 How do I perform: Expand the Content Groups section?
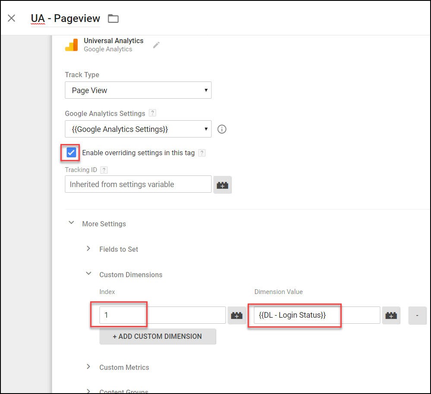point(88,391)
